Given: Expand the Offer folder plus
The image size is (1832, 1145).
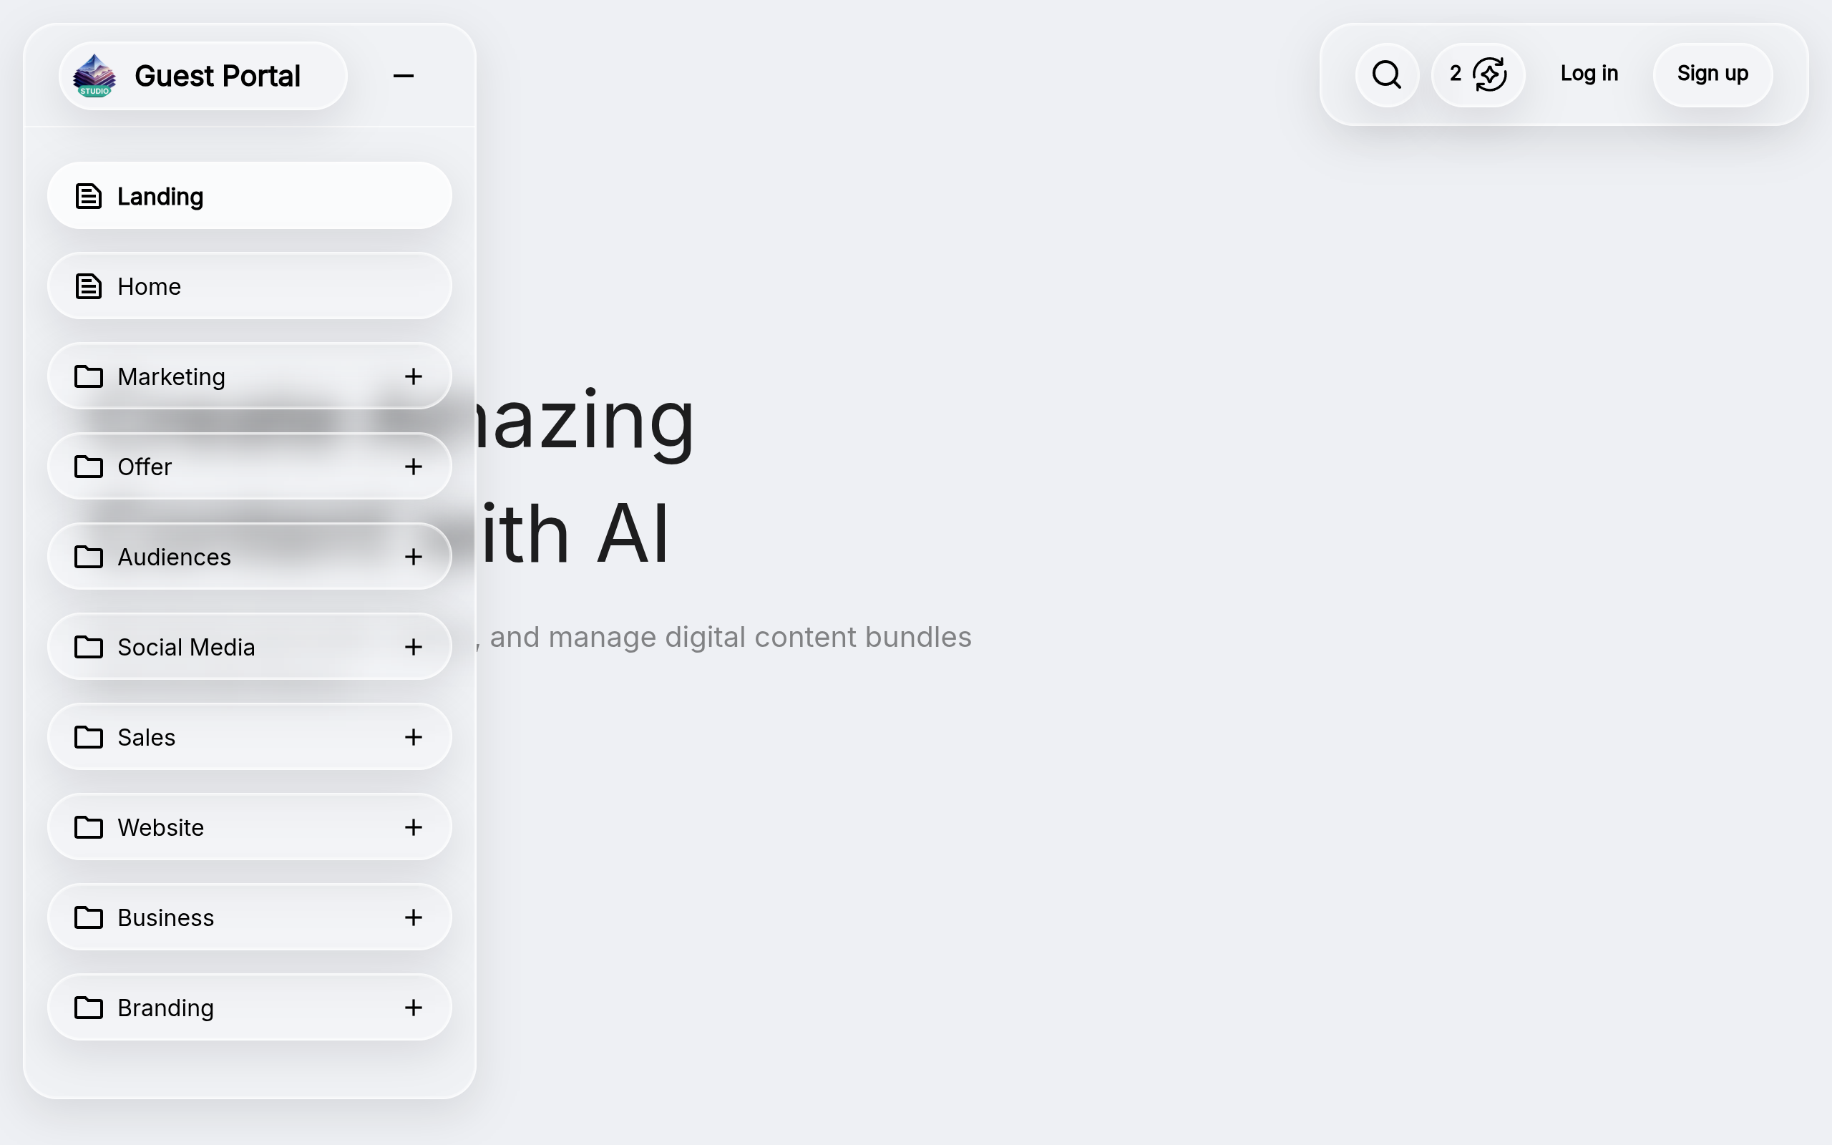Looking at the screenshot, I should [414, 467].
